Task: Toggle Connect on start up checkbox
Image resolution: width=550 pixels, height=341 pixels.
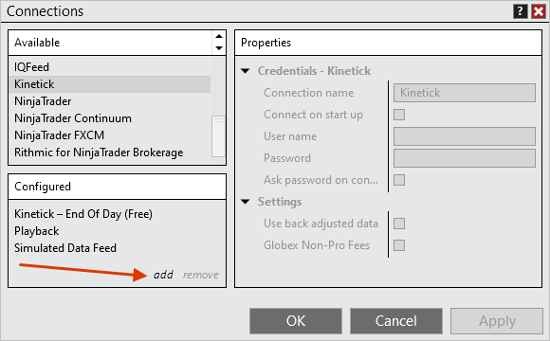Action: pyautogui.click(x=399, y=115)
